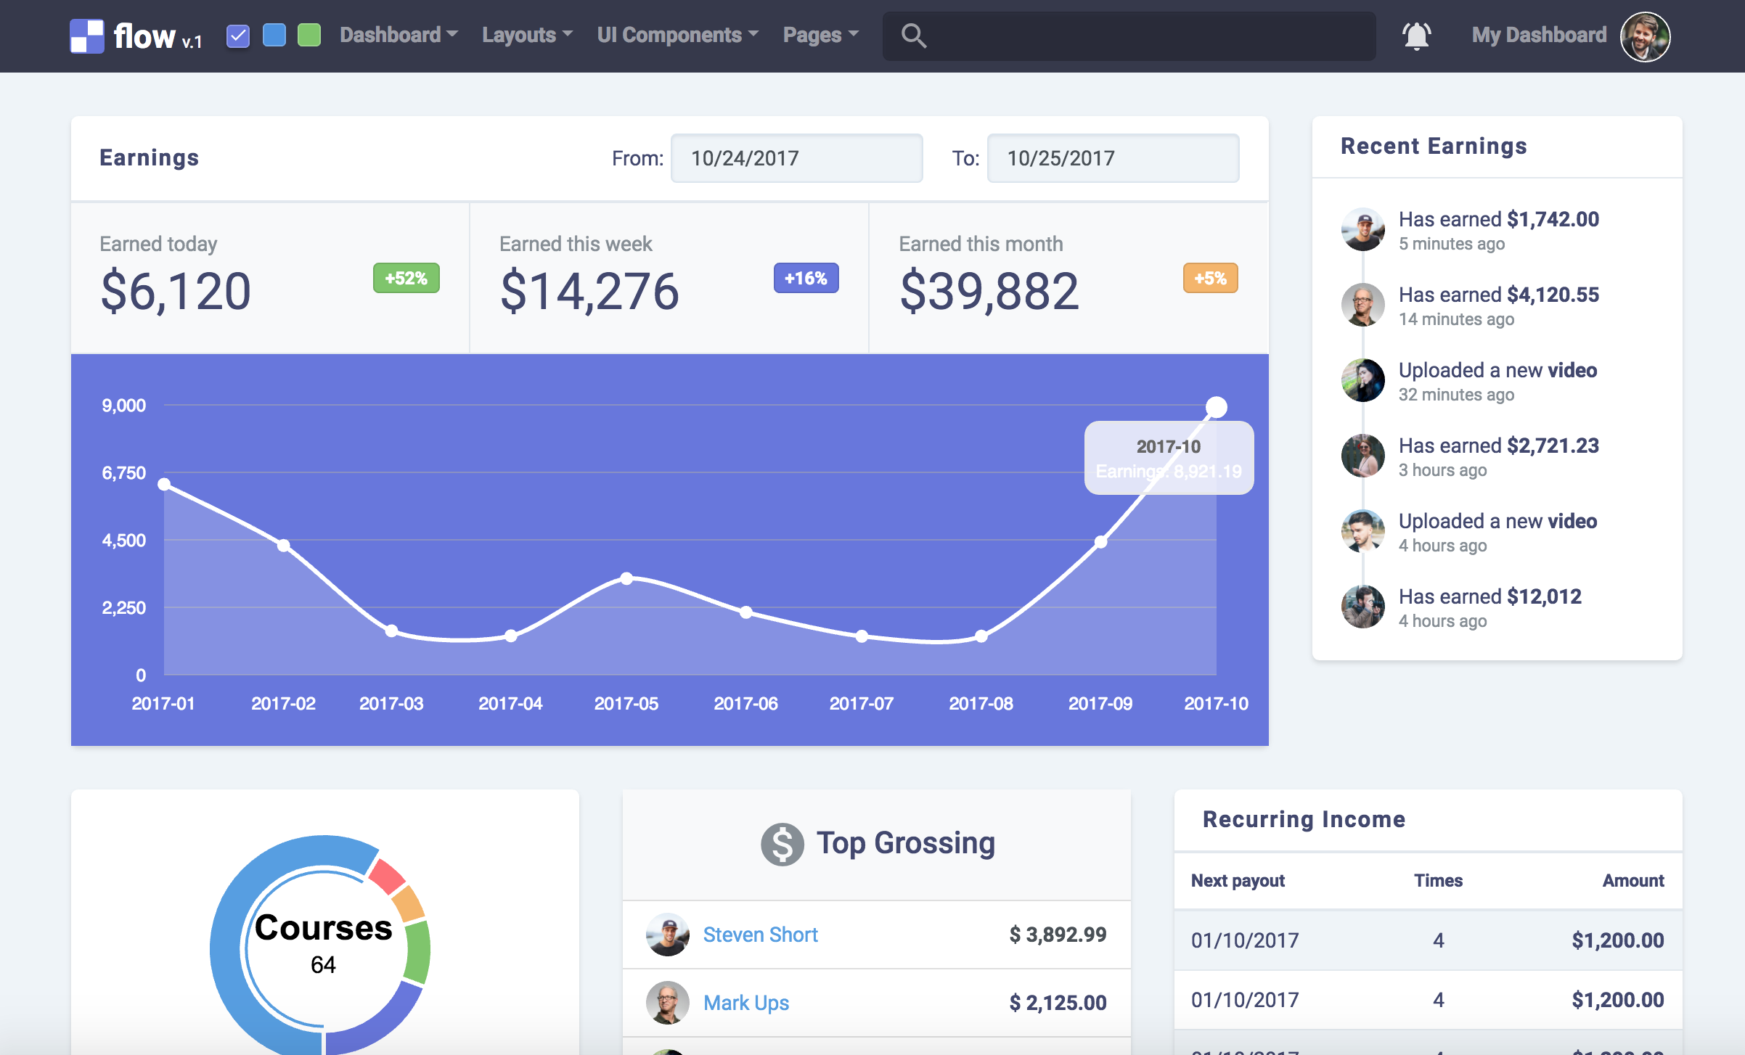Expand UI Components dropdown
1745x1055 pixels.
677,35
